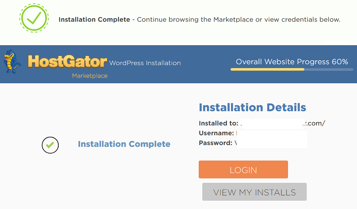Click the Overall Website Progress 60% text
This screenshot has width=357, height=209.
[x=292, y=62]
